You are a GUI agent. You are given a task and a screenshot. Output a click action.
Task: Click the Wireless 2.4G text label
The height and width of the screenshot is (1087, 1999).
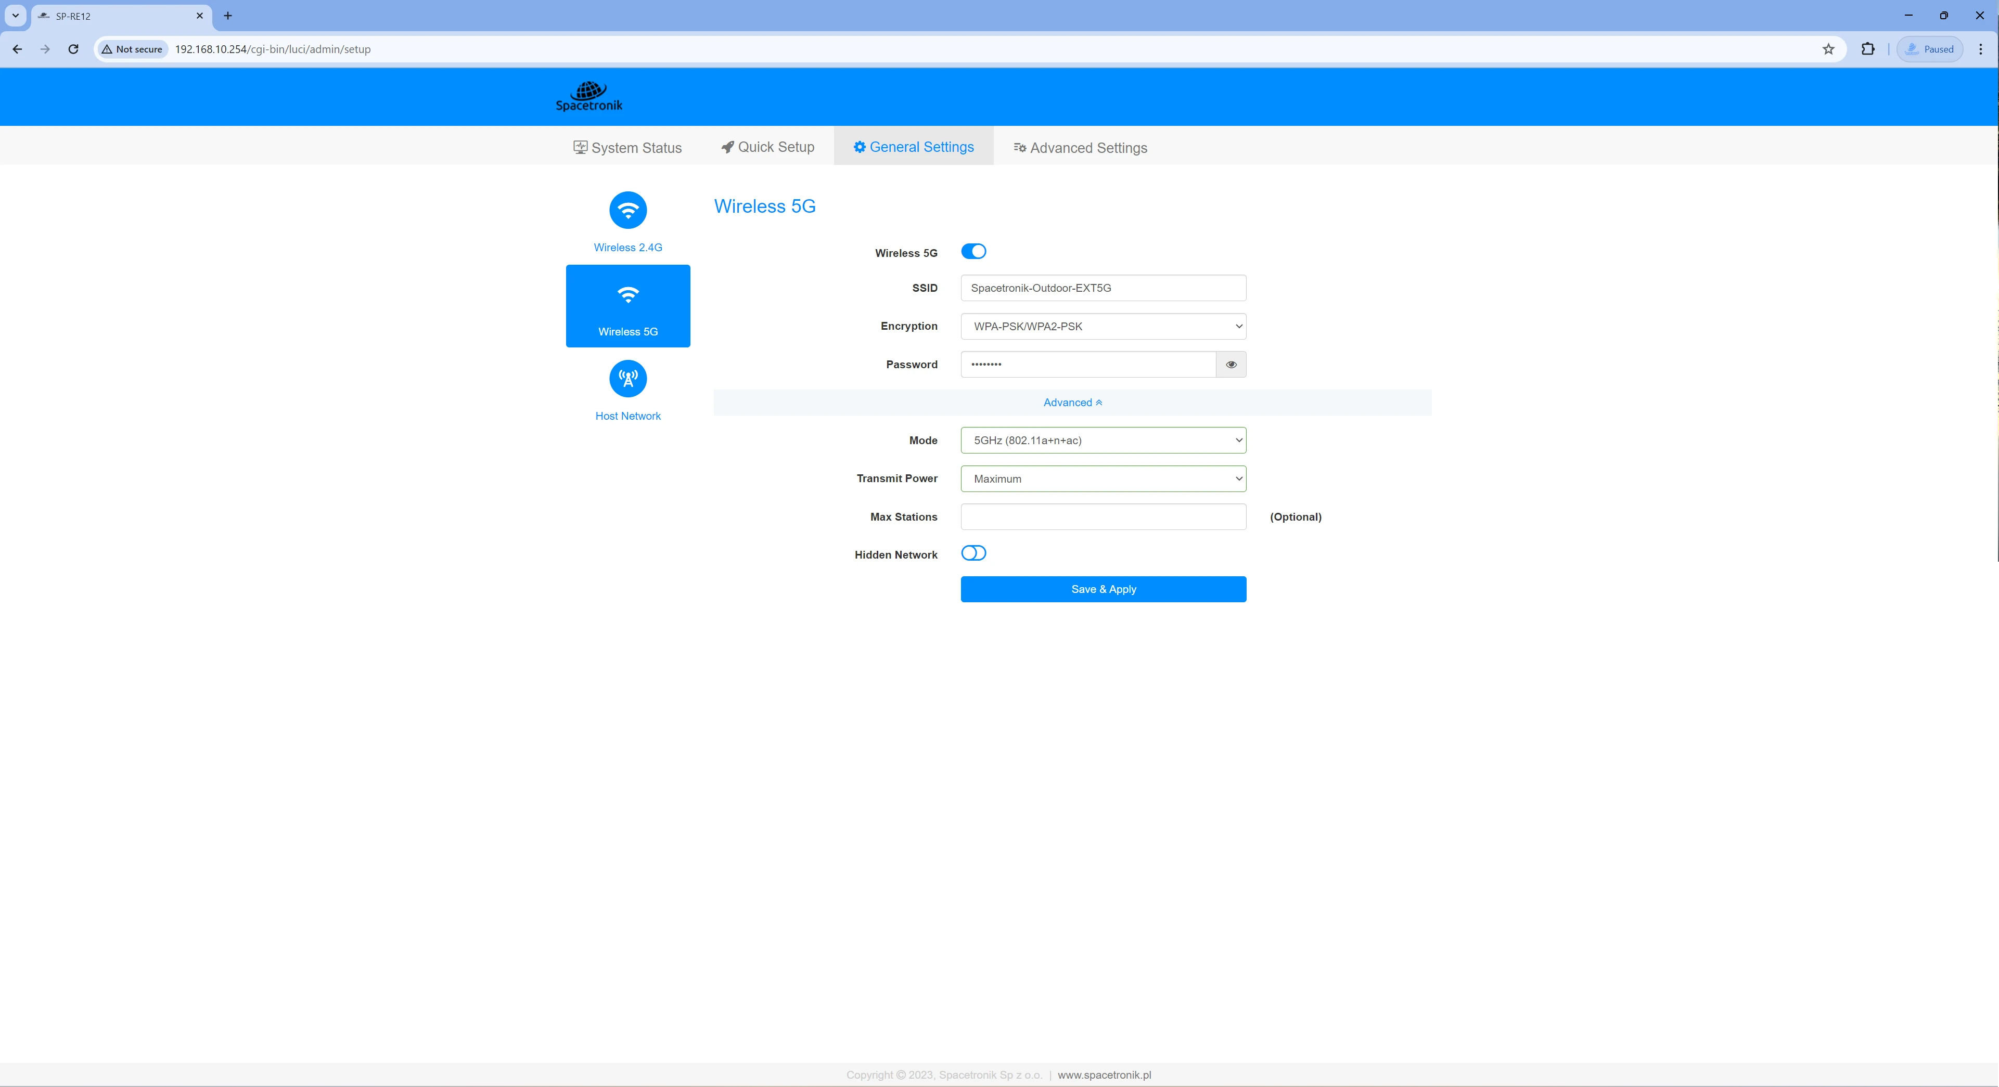[x=628, y=248]
